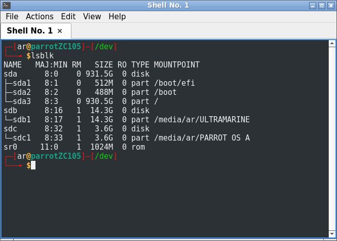Click the 930.5G size value
Image resolution: width=337 pixels, height=241 pixels.
click(x=99, y=101)
